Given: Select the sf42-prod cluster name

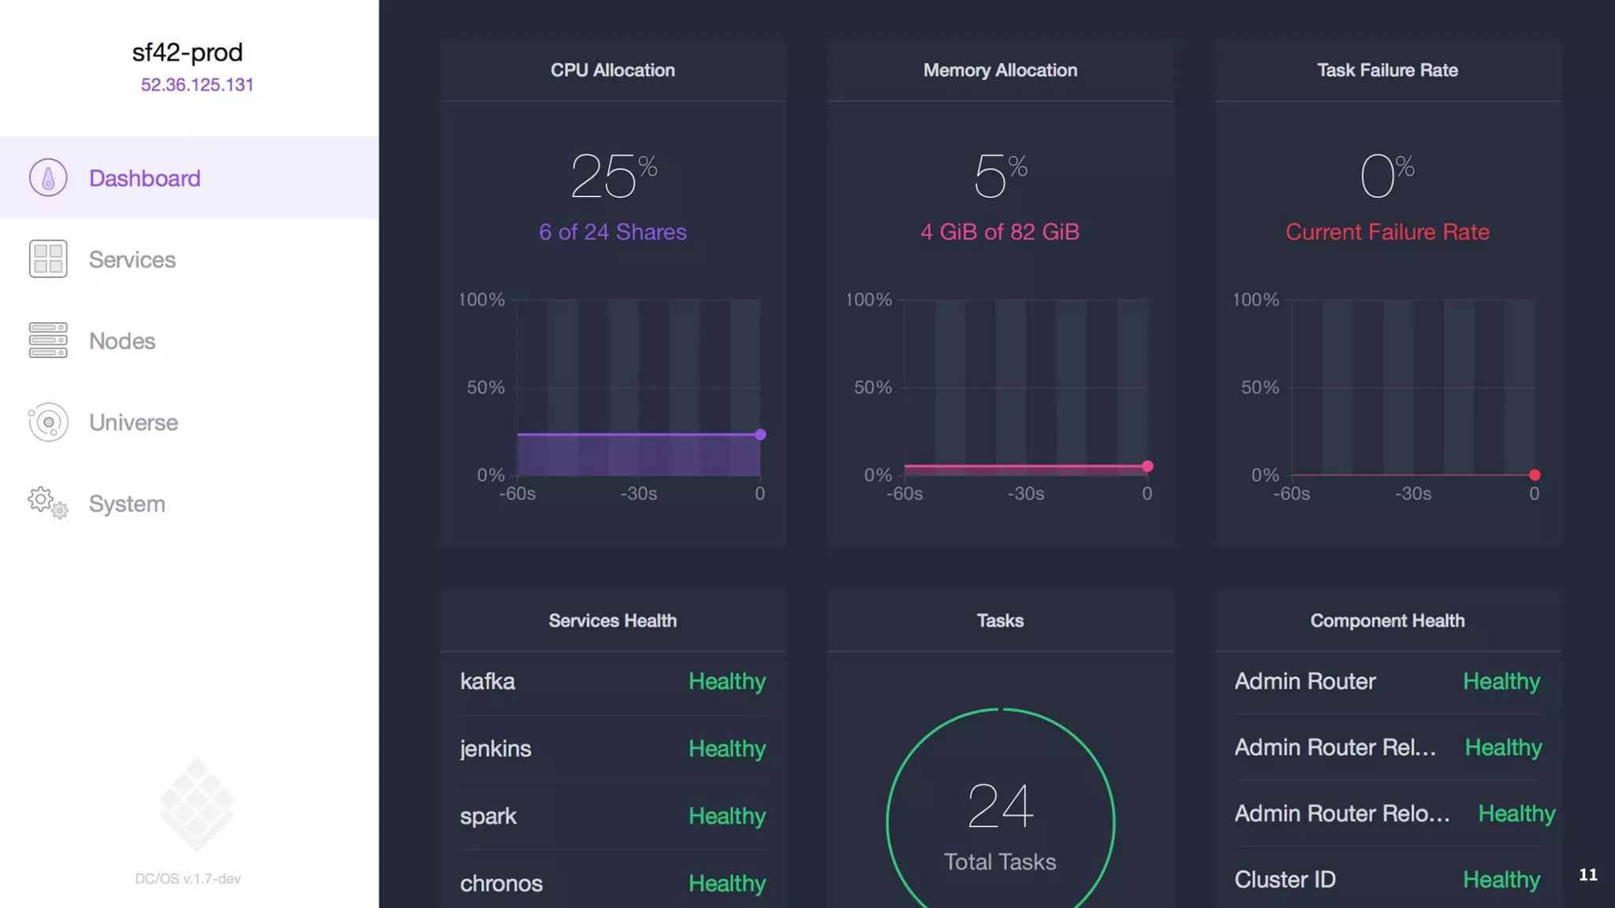Looking at the screenshot, I should point(187,52).
